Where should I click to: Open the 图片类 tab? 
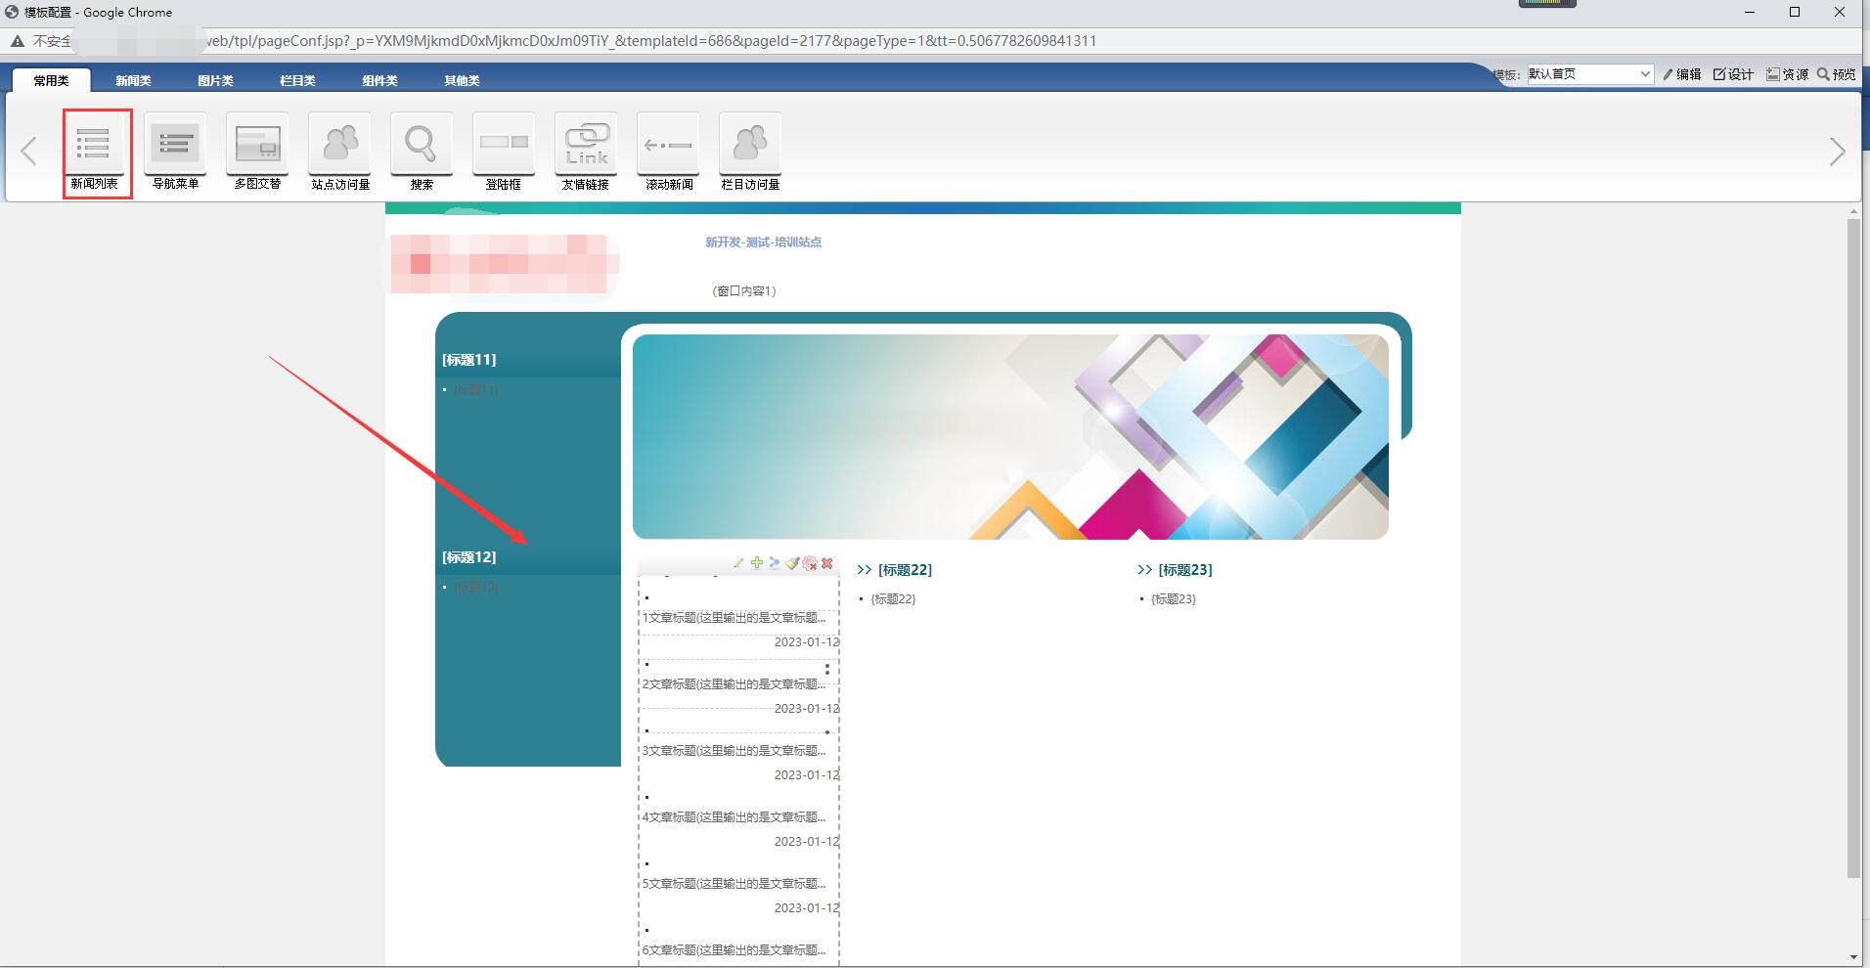pos(215,80)
